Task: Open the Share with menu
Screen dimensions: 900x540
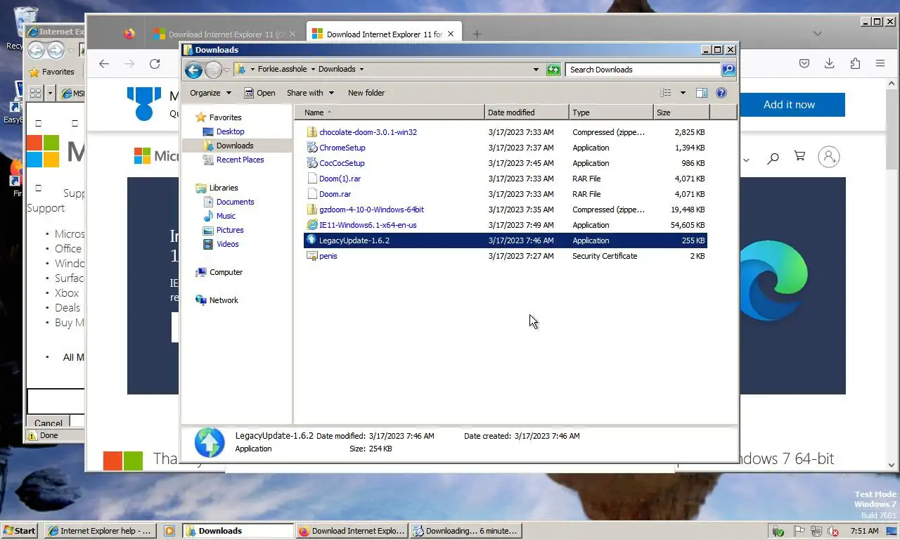Action: pos(310,93)
